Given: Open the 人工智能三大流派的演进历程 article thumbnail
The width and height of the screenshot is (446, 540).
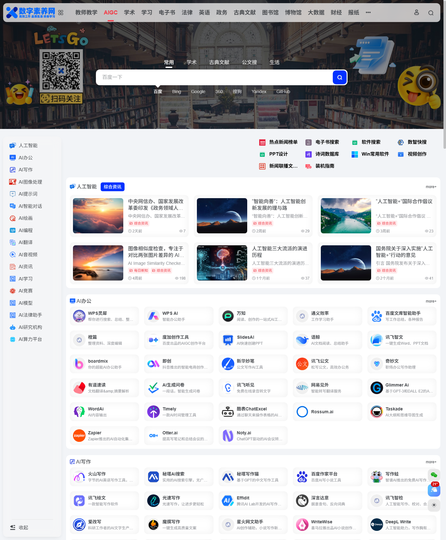Looking at the screenshot, I should pyautogui.click(x=222, y=263).
